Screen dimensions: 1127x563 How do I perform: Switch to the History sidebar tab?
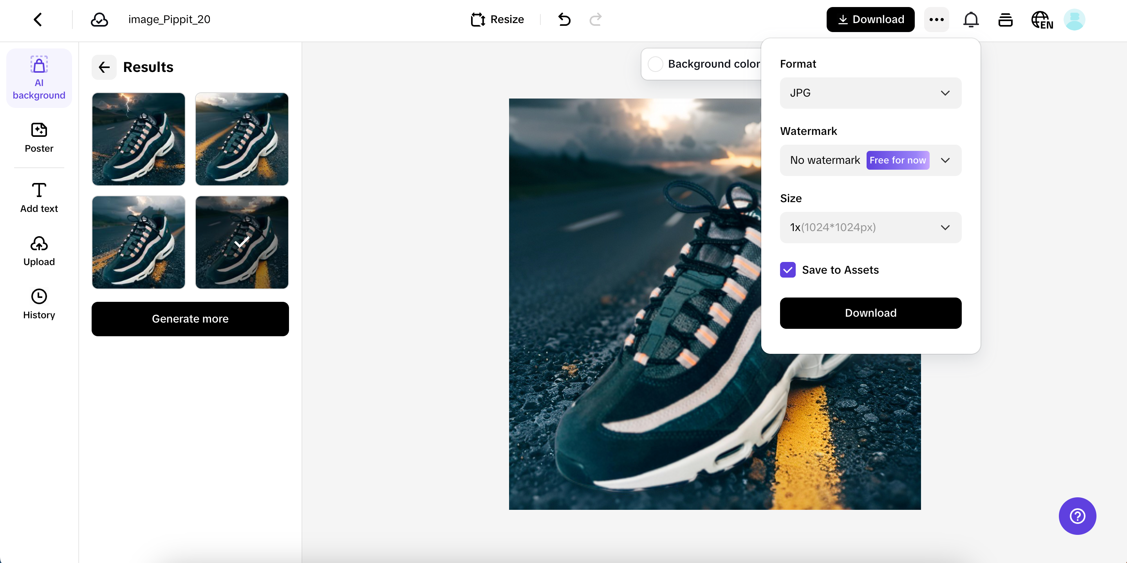click(39, 304)
